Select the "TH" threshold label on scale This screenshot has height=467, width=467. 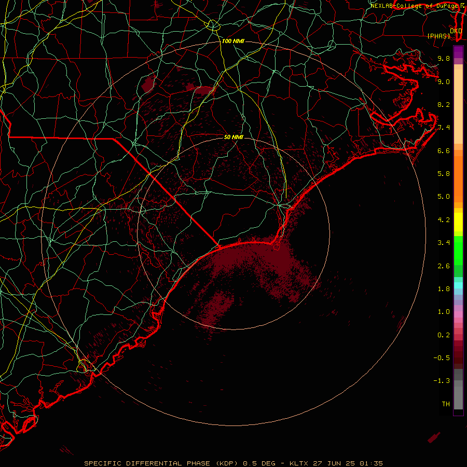[x=446, y=404]
